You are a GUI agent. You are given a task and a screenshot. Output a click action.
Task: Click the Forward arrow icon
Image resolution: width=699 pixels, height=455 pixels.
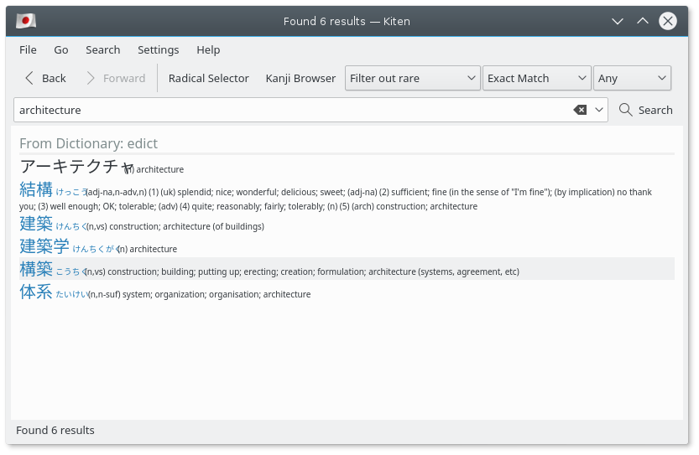click(91, 78)
